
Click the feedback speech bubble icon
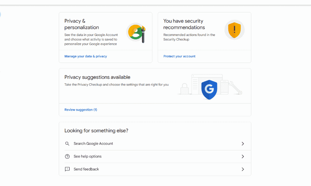67,169
